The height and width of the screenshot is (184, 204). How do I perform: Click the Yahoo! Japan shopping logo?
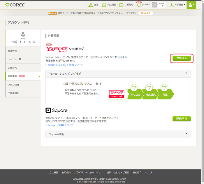click(64, 49)
